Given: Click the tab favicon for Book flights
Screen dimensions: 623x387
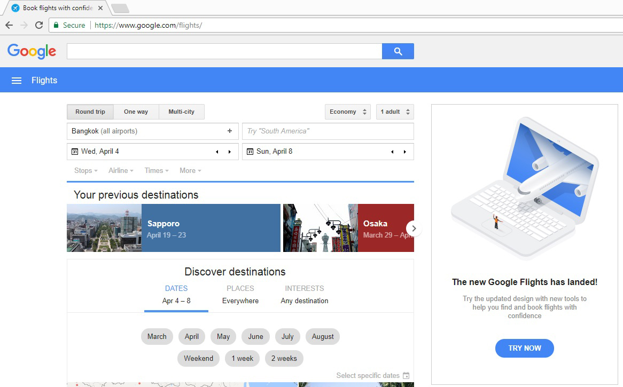Looking at the screenshot, I should click(x=15, y=8).
